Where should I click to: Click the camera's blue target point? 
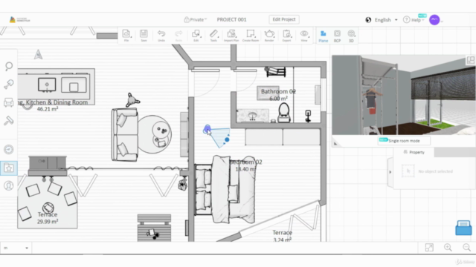point(227,139)
